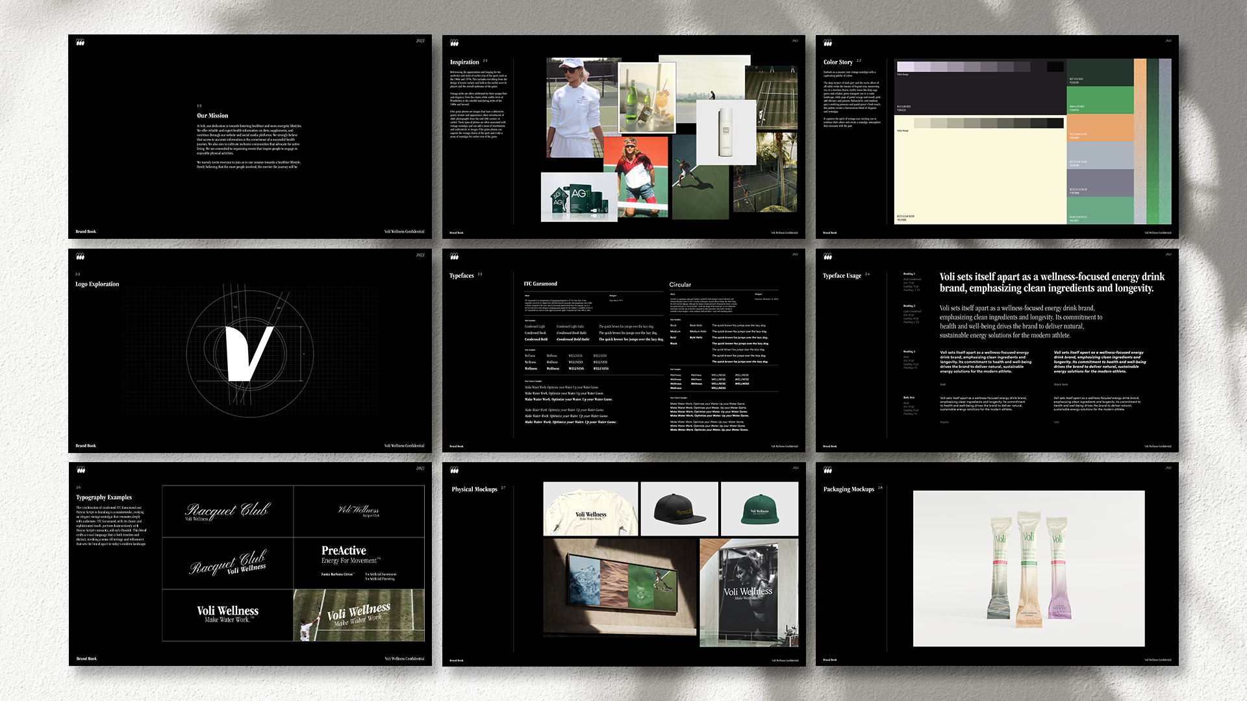Click the bottled drinks and cocktail photo
The image size is (1247, 701).
pyautogui.click(x=646, y=99)
